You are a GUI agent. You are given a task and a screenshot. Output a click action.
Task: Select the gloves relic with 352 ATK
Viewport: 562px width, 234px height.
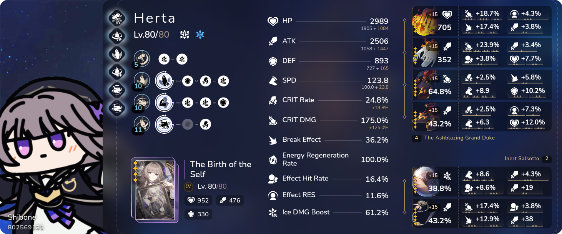425,53
